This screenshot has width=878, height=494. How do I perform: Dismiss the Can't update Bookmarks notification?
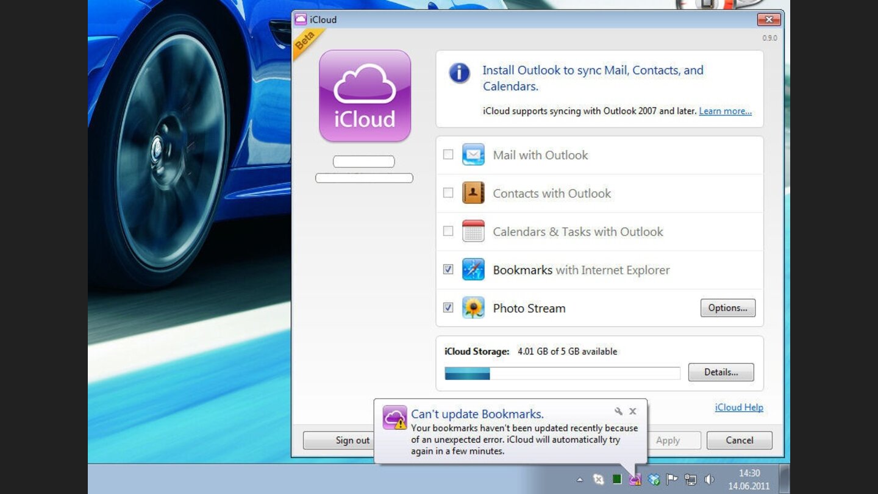point(632,411)
